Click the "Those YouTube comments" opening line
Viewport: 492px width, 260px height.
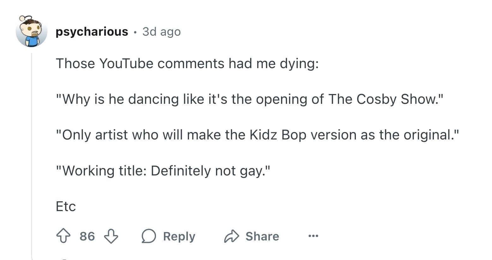pyautogui.click(x=187, y=63)
